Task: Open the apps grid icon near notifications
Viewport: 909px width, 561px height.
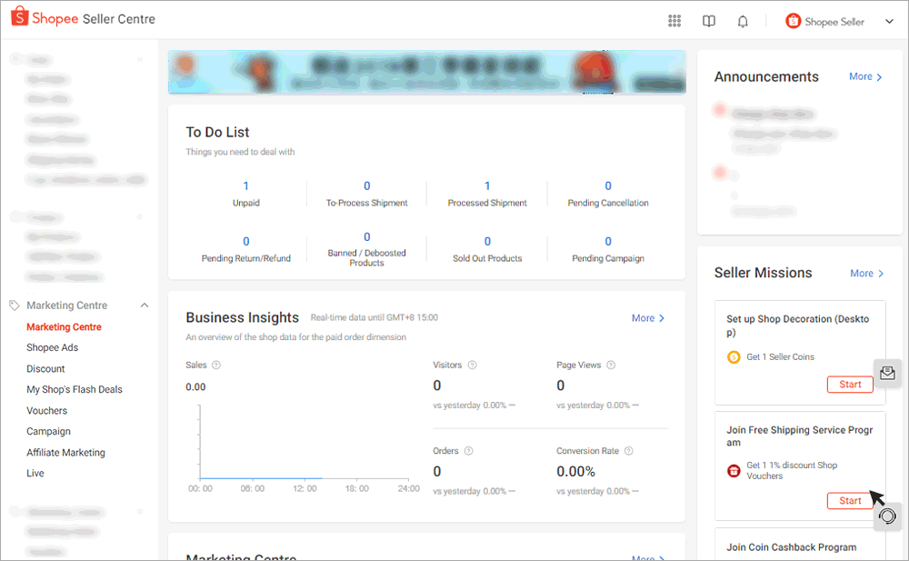Action: 674,20
